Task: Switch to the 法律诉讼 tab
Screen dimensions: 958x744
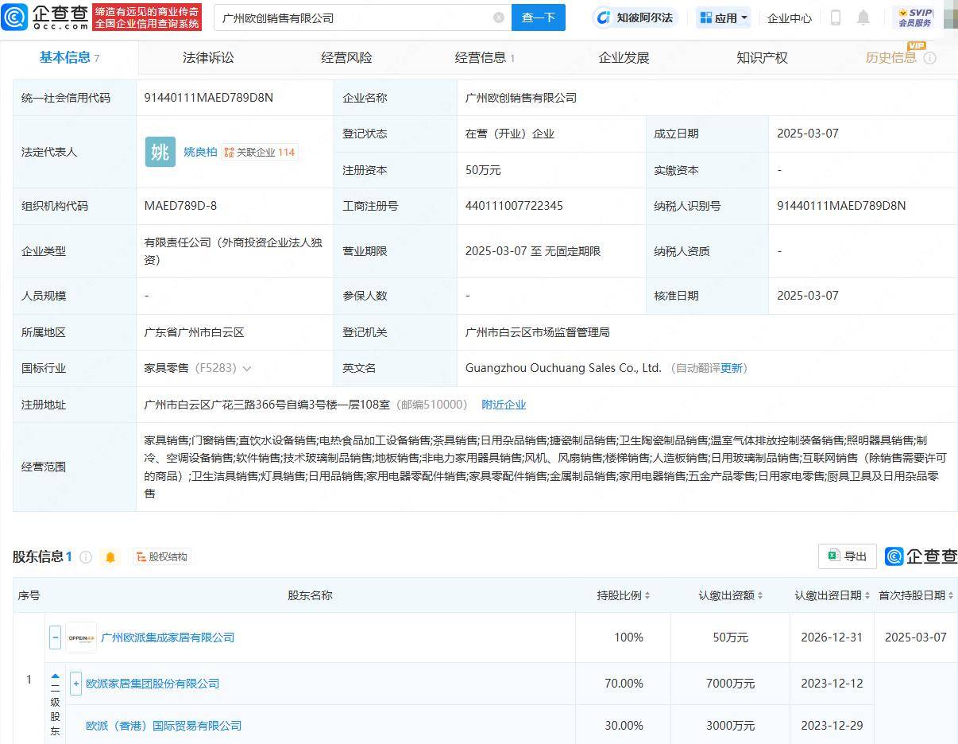Action: point(208,57)
